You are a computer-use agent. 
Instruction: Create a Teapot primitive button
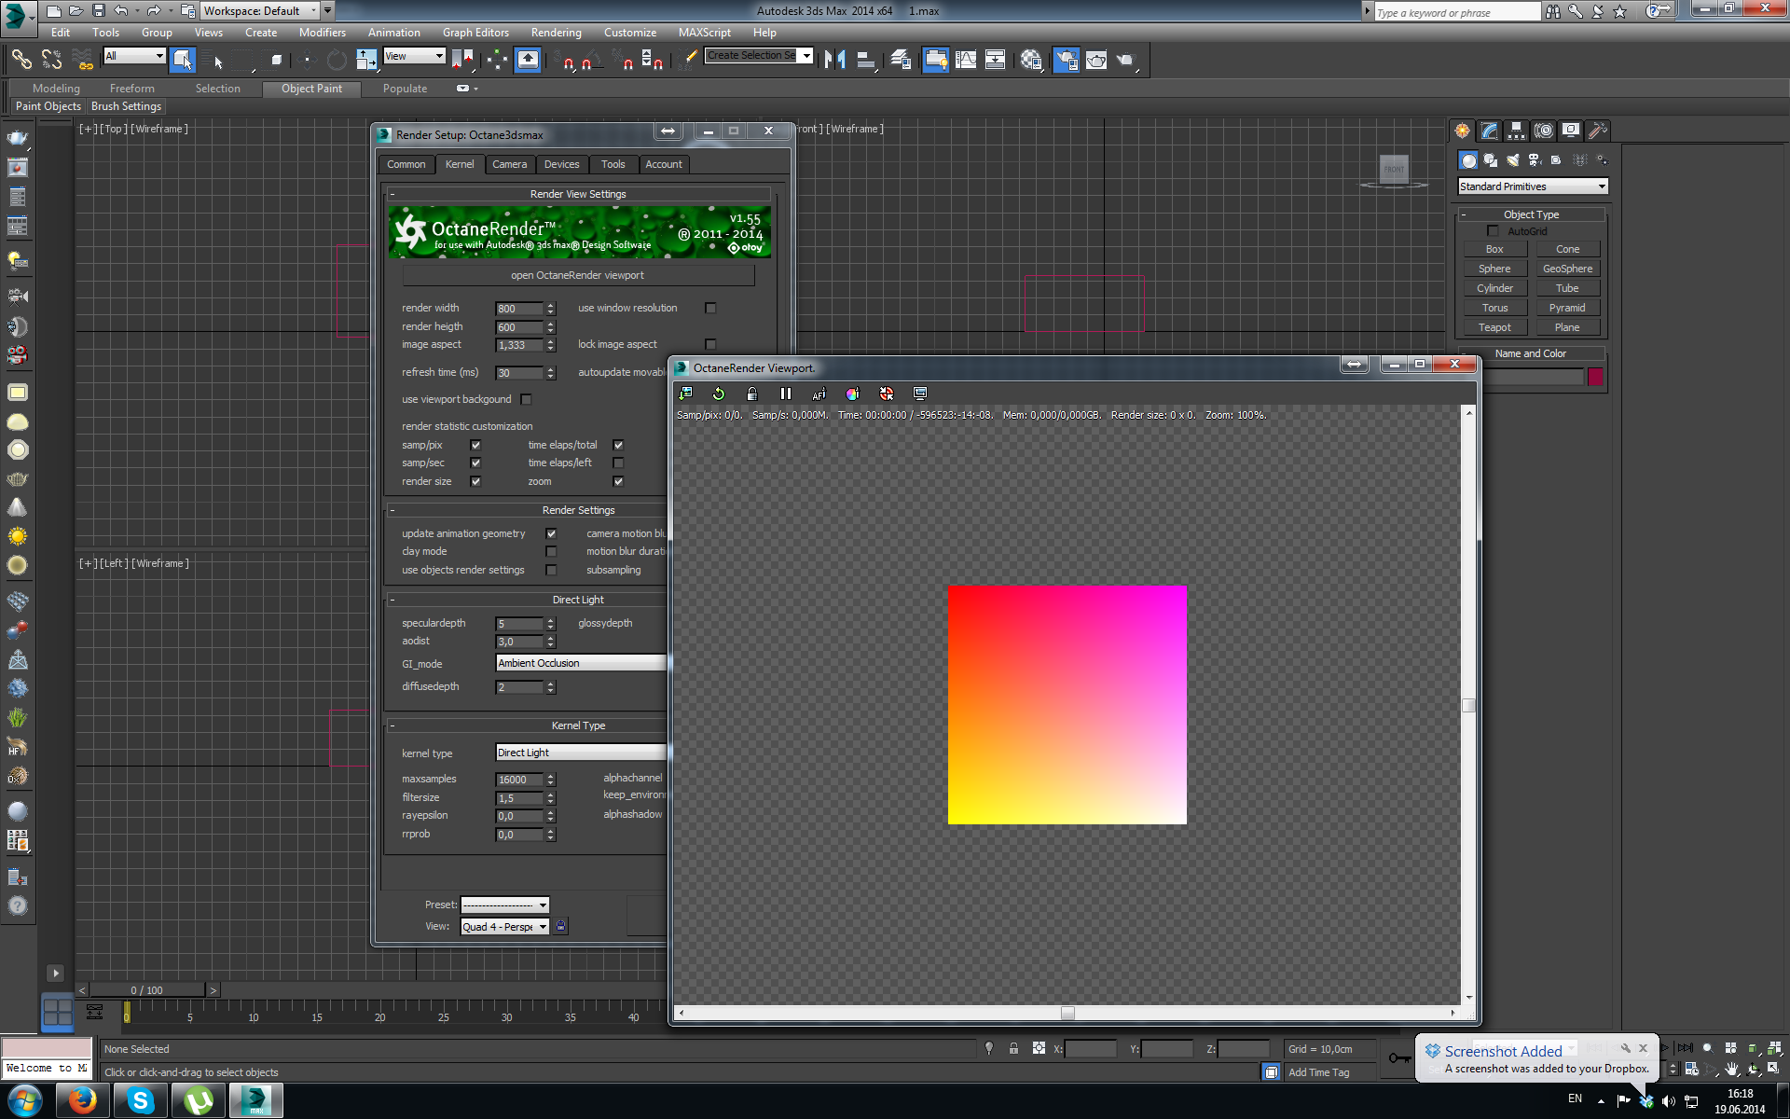tap(1494, 327)
